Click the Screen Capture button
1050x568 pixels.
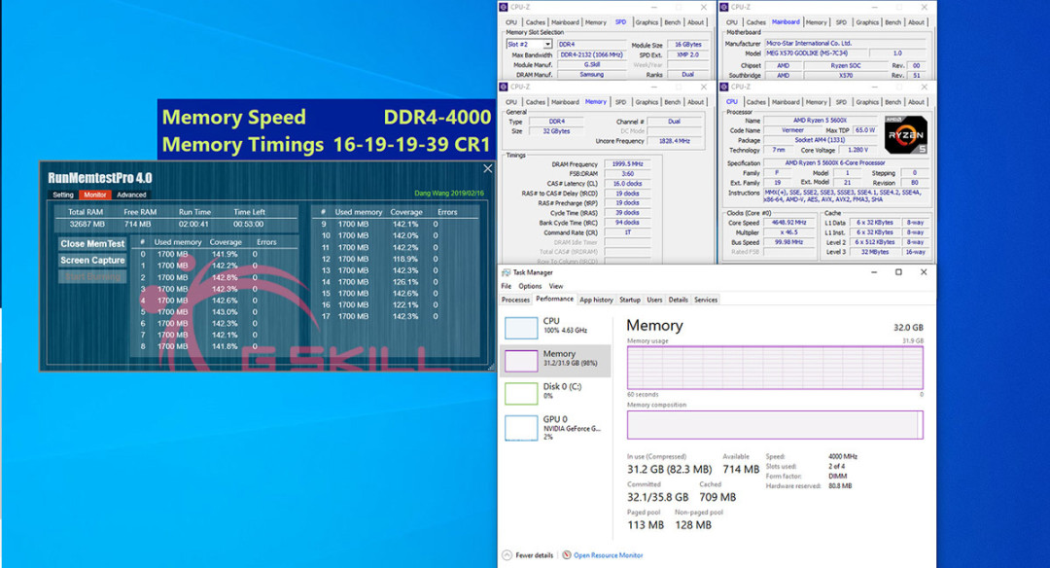point(92,261)
